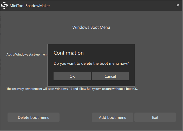Click the MiniTool ShadowMaker logo icon
183x131 pixels.
[x=5, y=5]
